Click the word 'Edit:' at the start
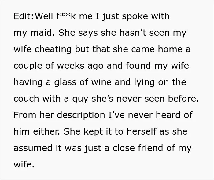214x180 pixels. click(24, 16)
